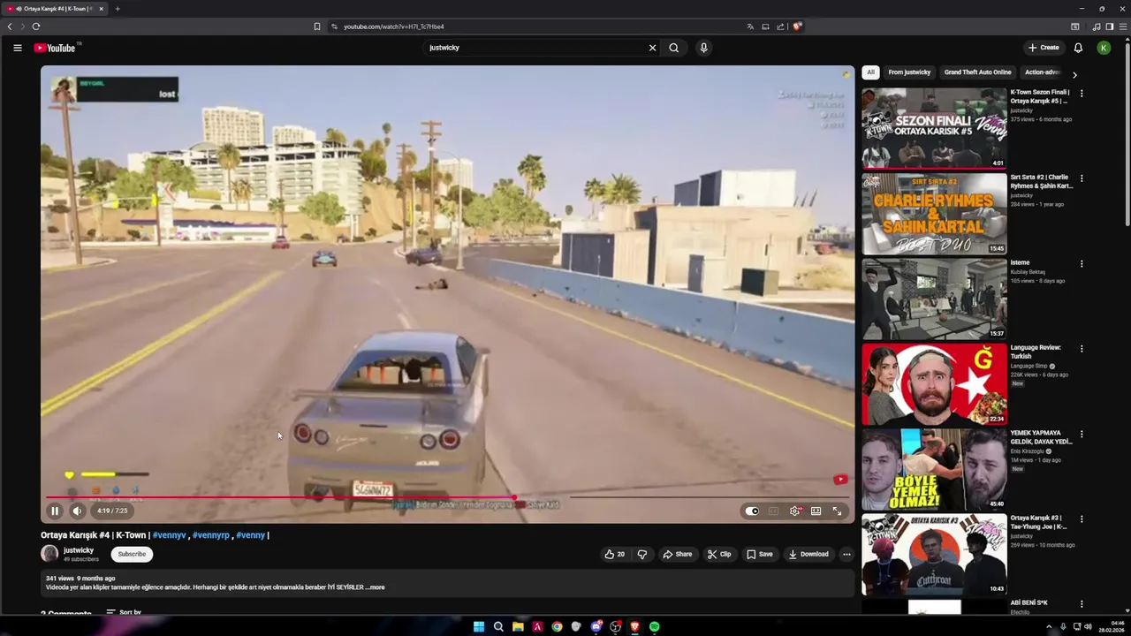1131x636 pixels.
Task: Open Windows taskbar search
Action: [x=498, y=626]
